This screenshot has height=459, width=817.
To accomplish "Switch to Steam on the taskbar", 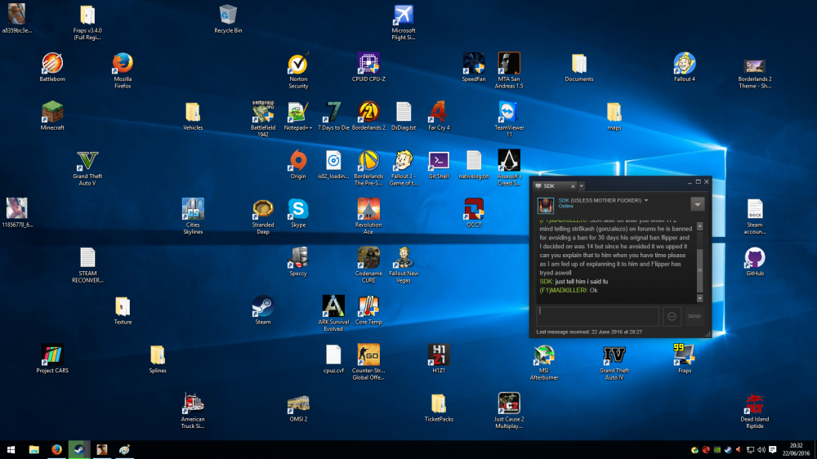I will coord(78,450).
